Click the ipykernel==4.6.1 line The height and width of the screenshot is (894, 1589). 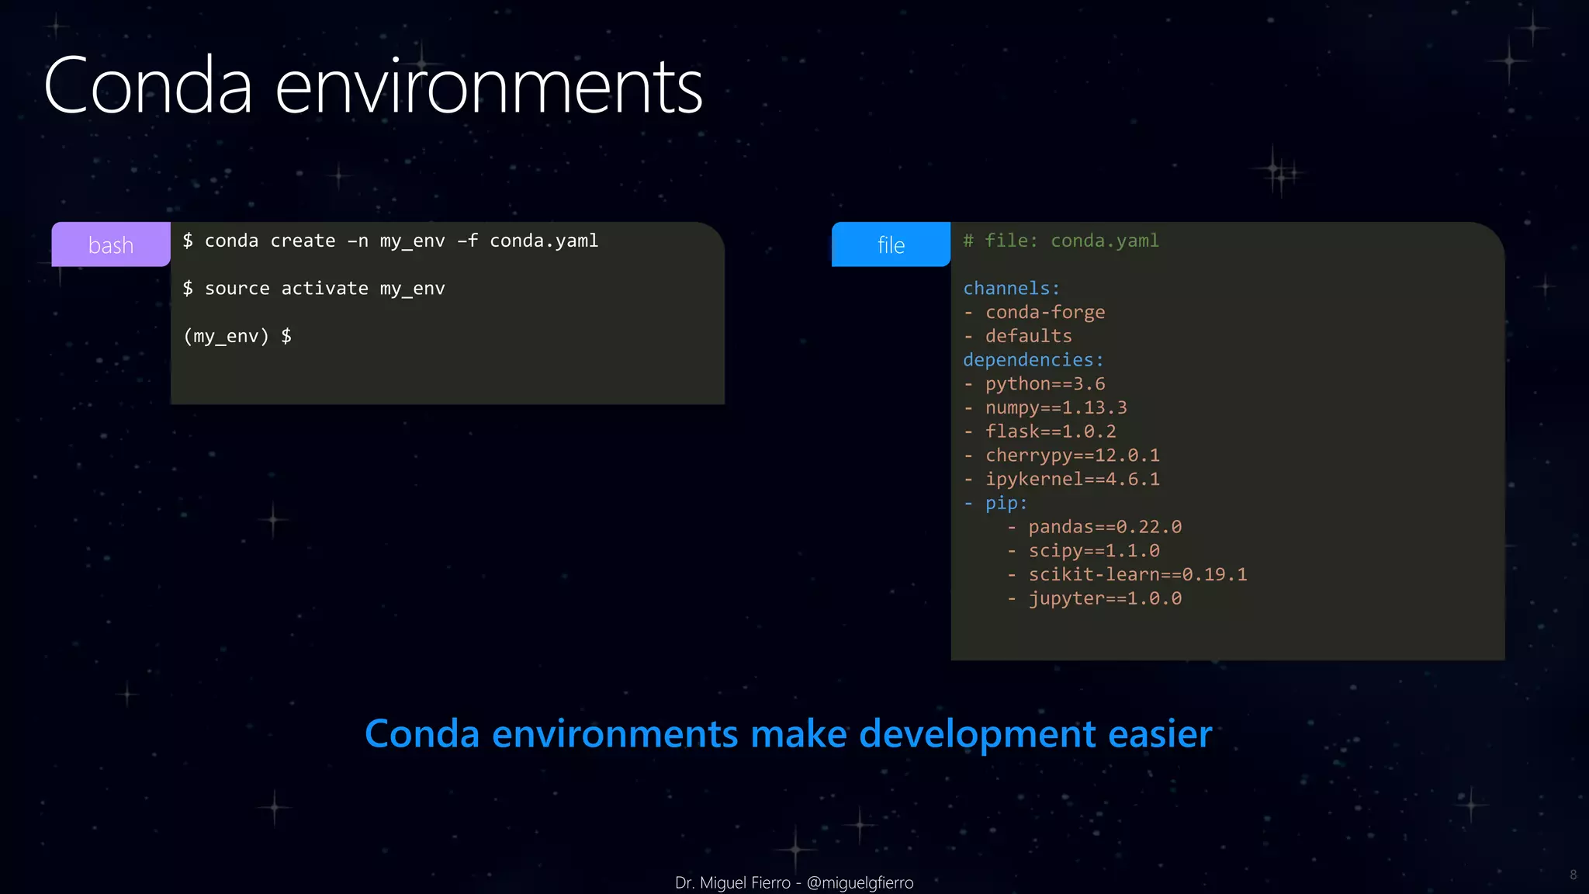(1061, 479)
